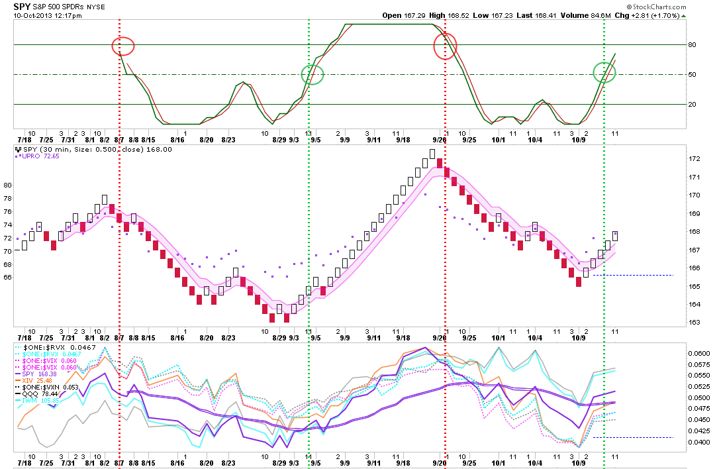This screenshot has width=719, height=469.
Task: Click the cyan line marker beside IWM
Action: pos(19,401)
